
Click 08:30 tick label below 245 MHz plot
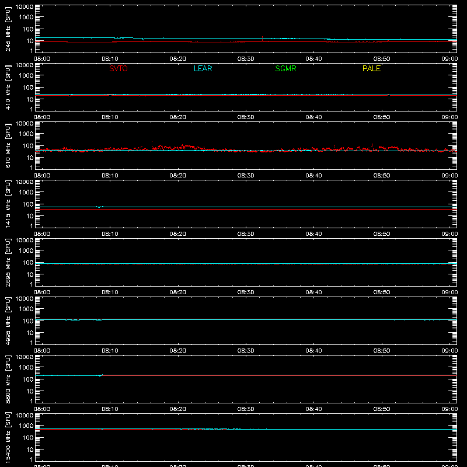point(246,59)
